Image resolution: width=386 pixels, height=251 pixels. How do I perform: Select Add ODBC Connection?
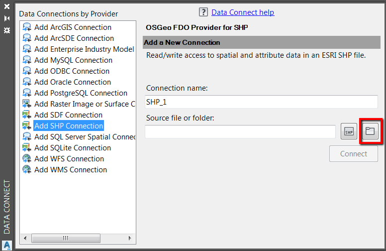[x=72, y=71]
